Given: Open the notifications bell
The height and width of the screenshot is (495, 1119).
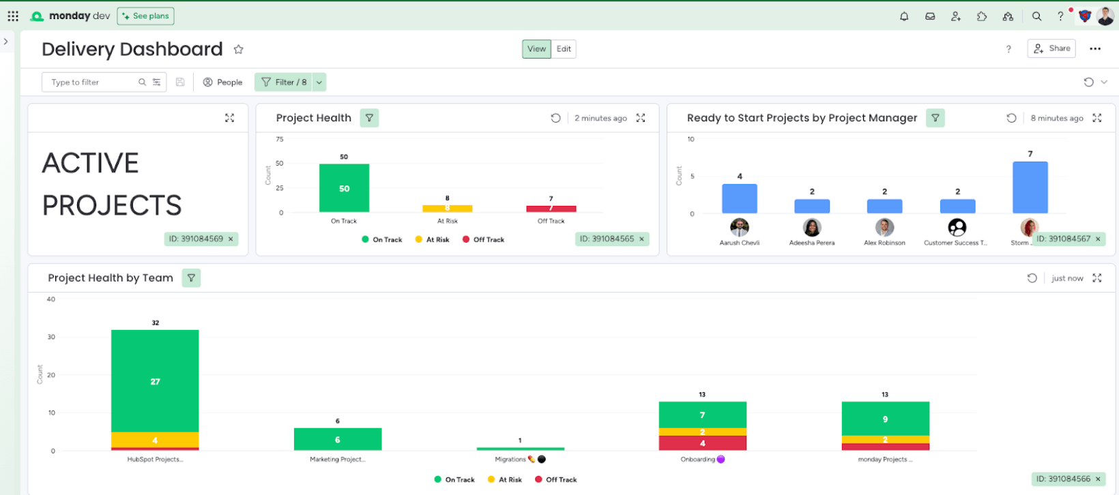Looking at the screenshot, I should point(904,16).
